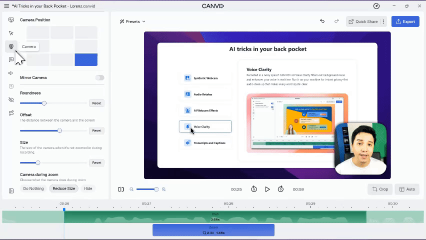
Task: Collapse the sidebar panel icon
Action: click(11, 191)
